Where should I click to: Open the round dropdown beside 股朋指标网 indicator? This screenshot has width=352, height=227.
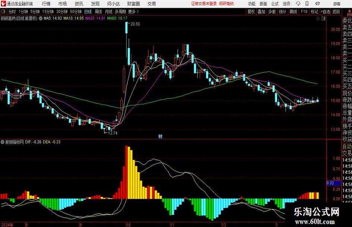(3, 142)
